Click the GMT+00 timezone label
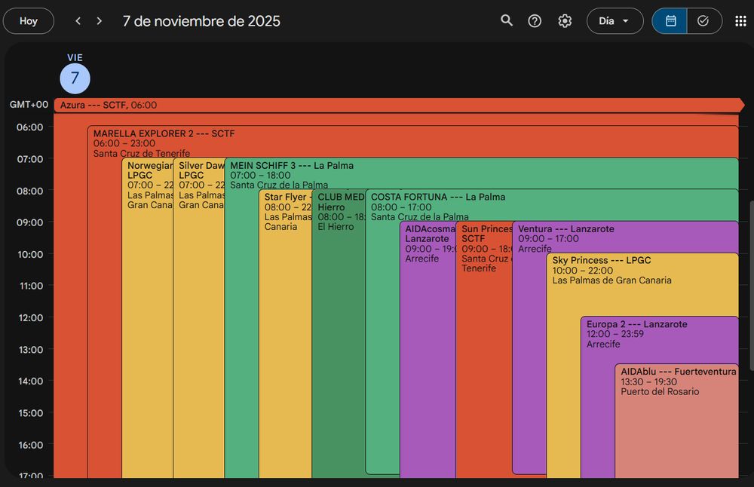The height and width of the screenshot is (487, 754). click(29, 104)
